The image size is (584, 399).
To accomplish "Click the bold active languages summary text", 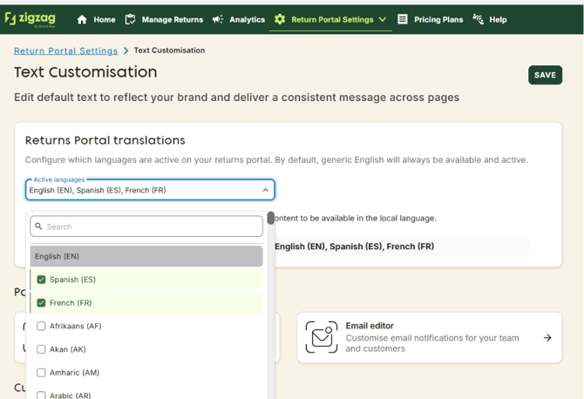I will coord(354,247).
